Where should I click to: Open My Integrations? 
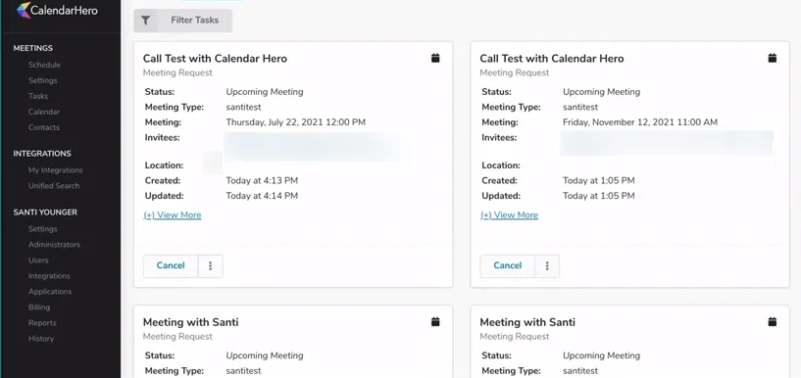[x=55, y=170]
